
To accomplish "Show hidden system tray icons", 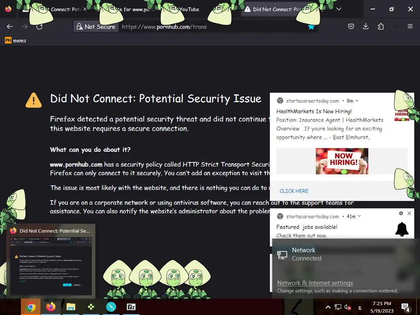I will click(x=328, y=307).
